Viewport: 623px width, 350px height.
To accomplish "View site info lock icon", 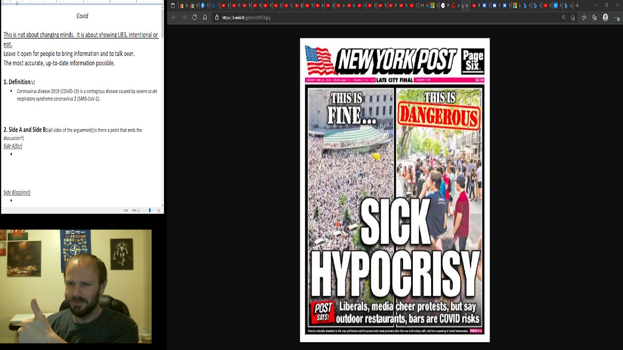I will click(x=217, y=17).
